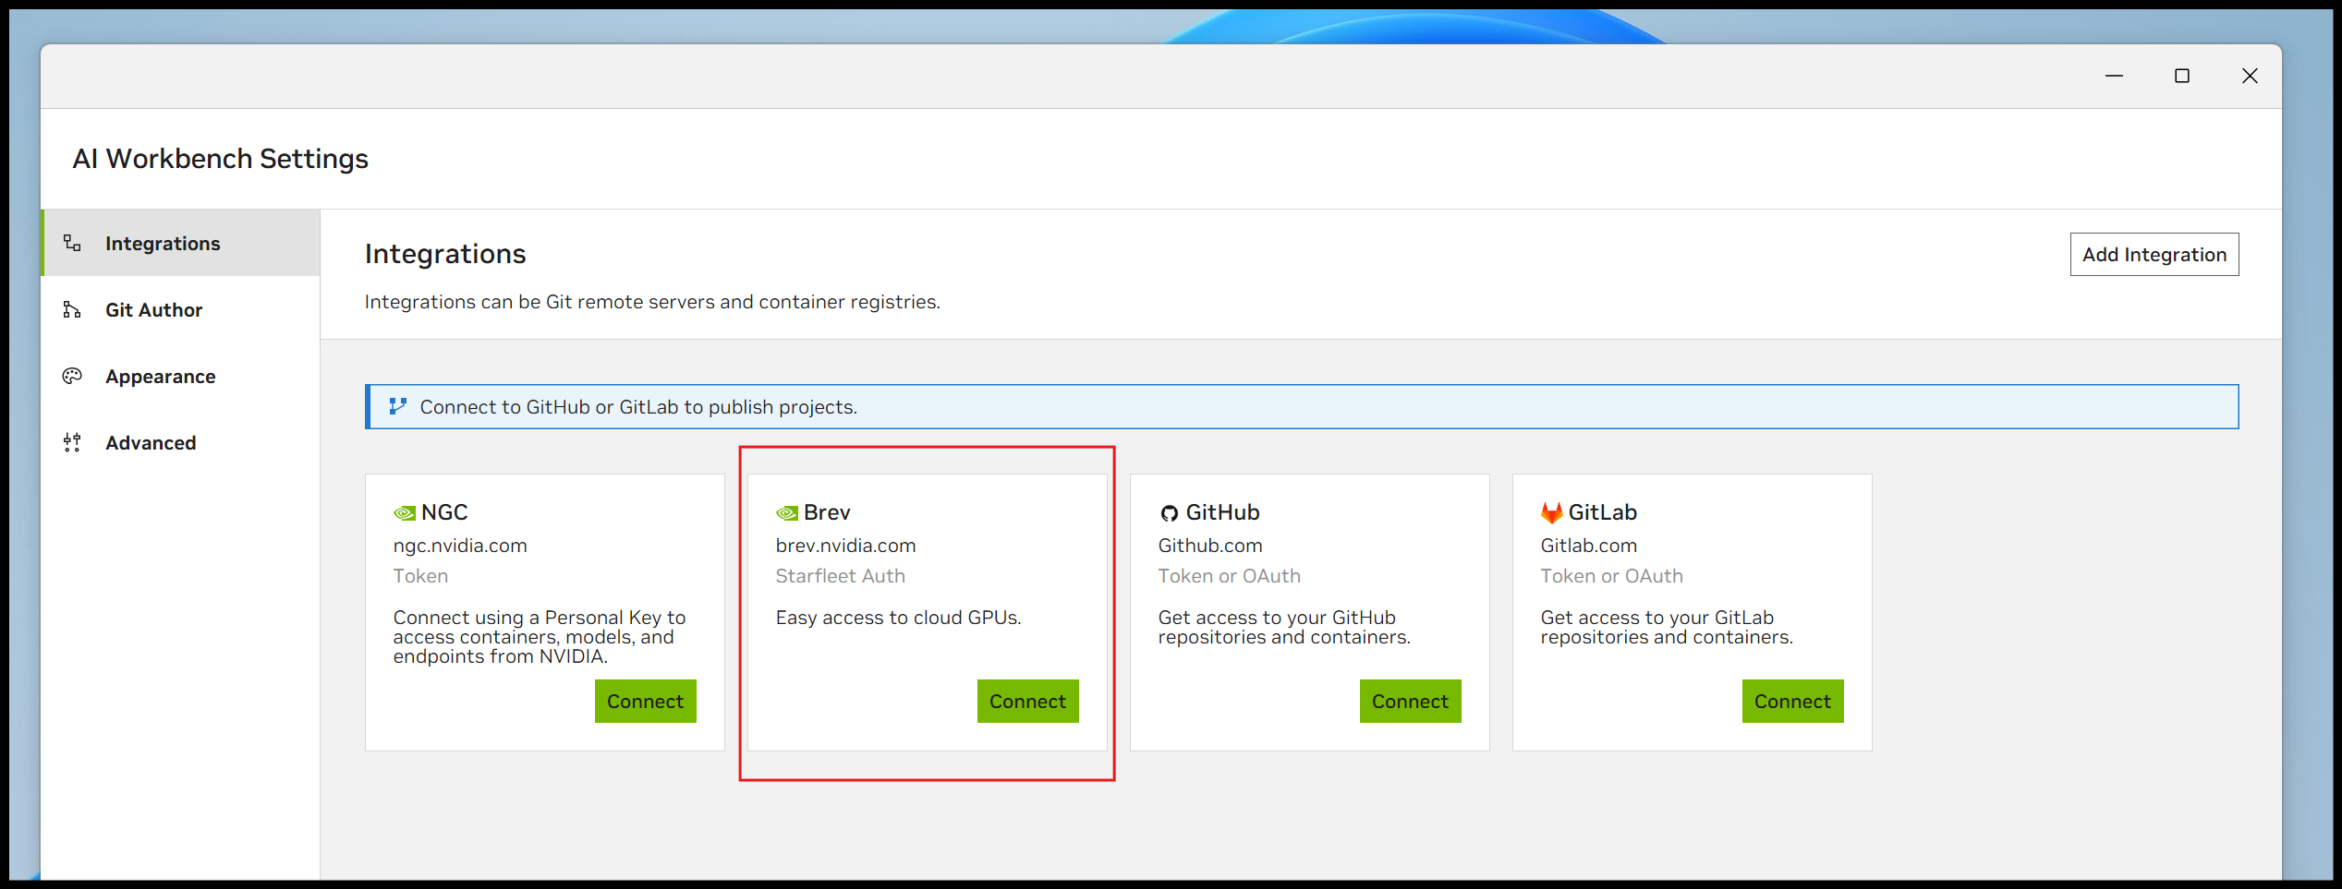This screenshot has height=889, width=2342.
Task: Click the GitLab fox logo
Action: [1552, 512]
